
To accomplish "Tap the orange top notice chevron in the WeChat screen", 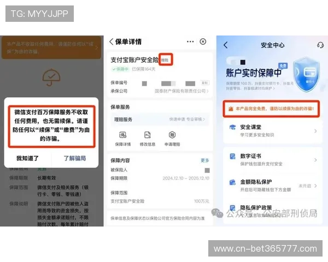I will pyautogui.click(x=97, y=48).
